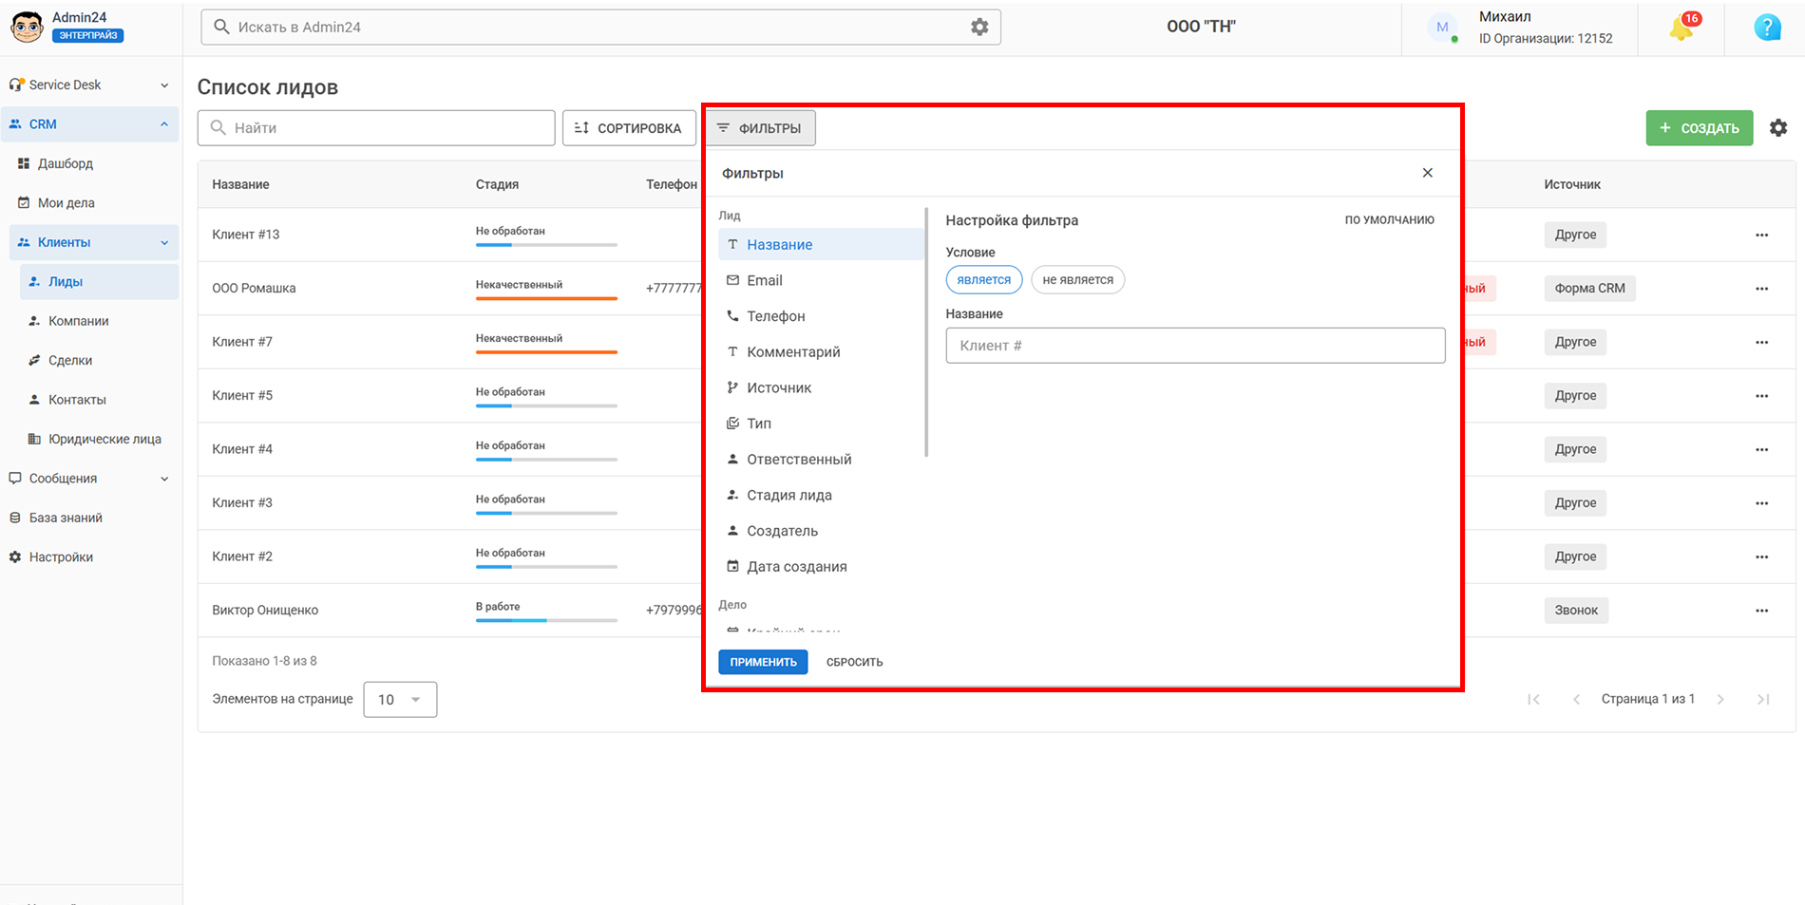Click the Найти leads search field
Screen dimensions: 1805x905
tap(376, 128)
